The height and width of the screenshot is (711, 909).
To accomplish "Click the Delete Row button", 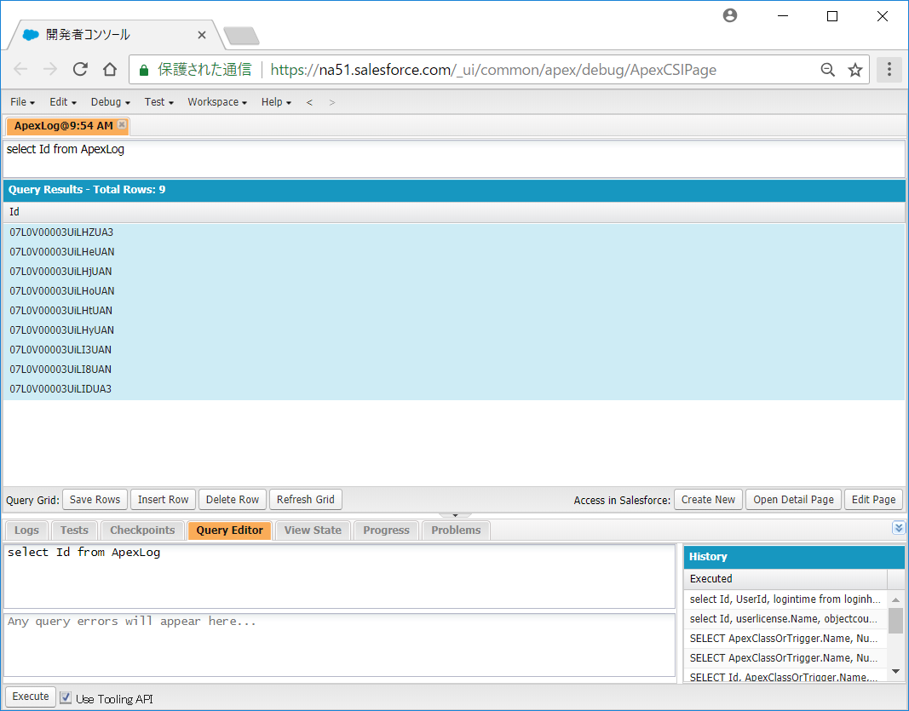I will (x=233, y=500).
